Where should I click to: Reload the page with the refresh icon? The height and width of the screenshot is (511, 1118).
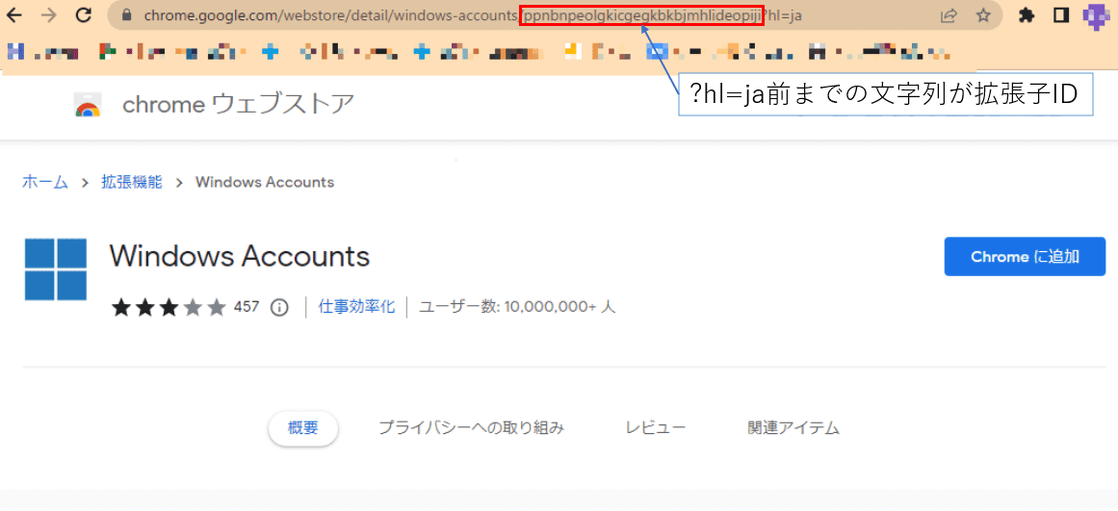(84, 15)
